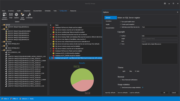The height and width of the screenshot is (101, 180).
Task: Click snapshot icon of 'test' snapshot
Action: click(x=6, y=54)
